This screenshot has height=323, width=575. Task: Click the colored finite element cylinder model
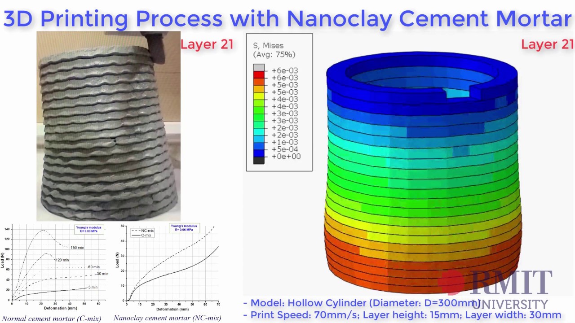point(422,173)
